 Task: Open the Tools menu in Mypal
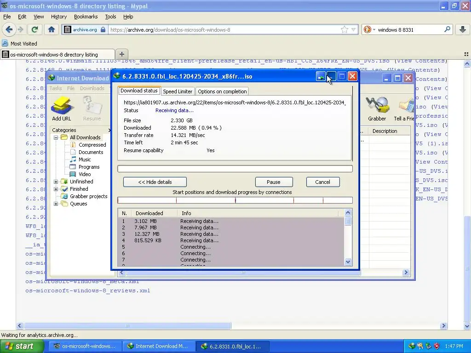[x=110, y=17]
